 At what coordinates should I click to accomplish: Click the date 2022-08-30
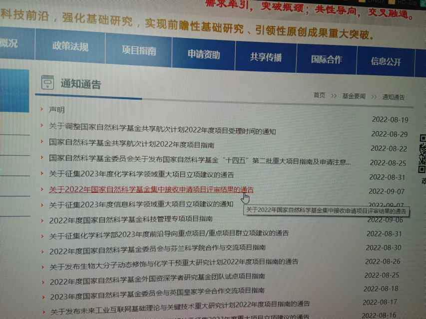(384, 248)
